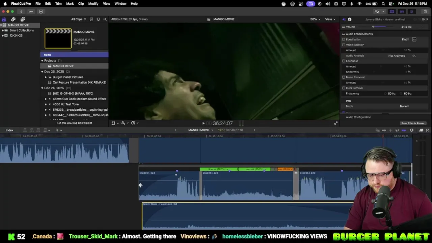This screenshot has height=243, width=432.
Task: Expand the 12-24-25 event
Action: pos(3,35)
